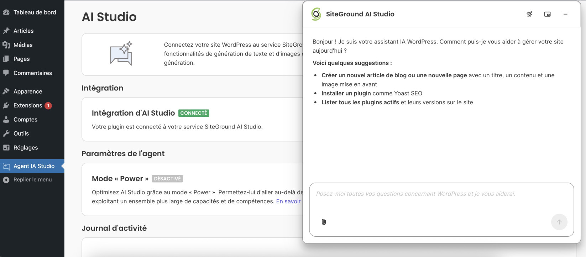This screenshot has height=257, width=586.
Task: Click the suggestion Créer un nouvel article de blog
Action: [x=394, y=75]
